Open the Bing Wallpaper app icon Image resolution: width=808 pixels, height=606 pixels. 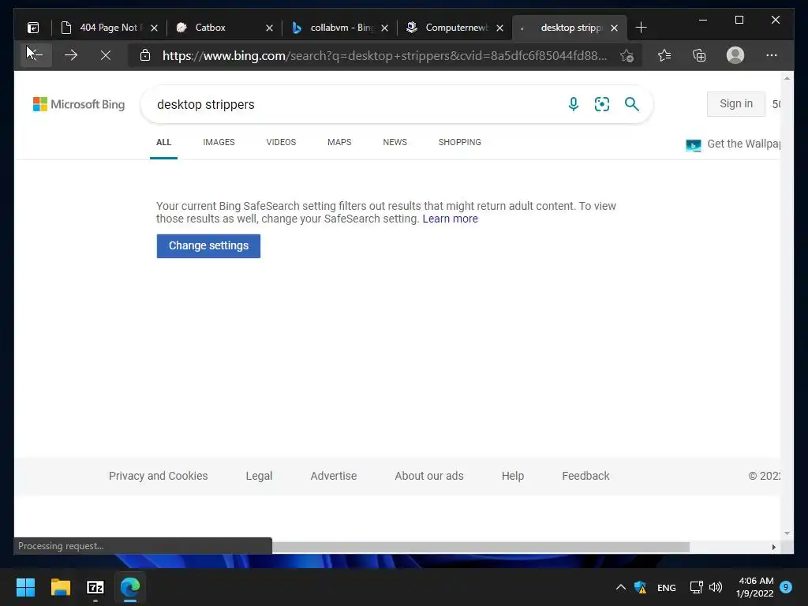(x=694, y=145)
